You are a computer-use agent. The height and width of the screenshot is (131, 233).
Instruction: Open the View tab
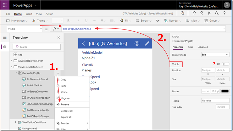(x=39, y=14)
